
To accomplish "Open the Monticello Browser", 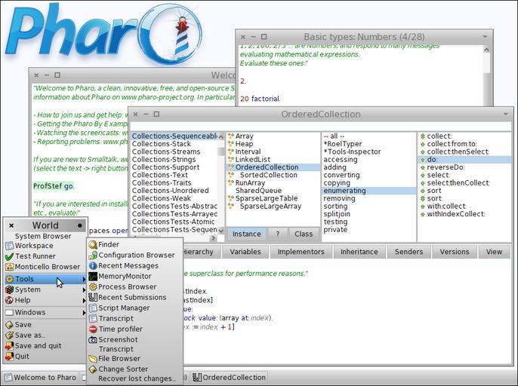I will (47, 267).
